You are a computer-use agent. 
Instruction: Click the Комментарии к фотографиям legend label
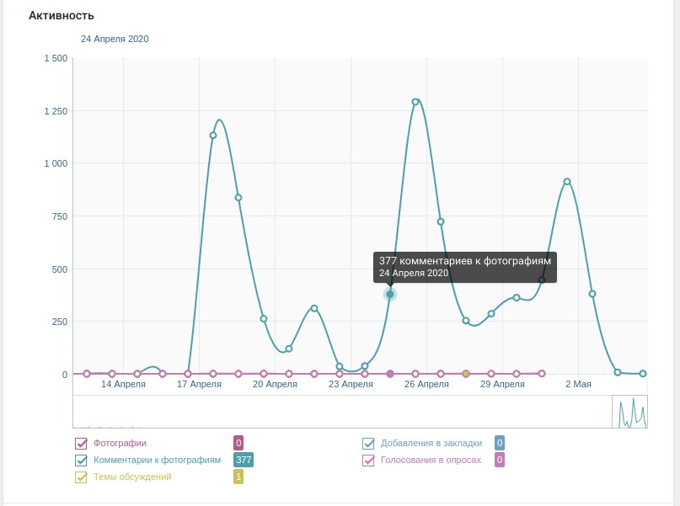[157, 461]
